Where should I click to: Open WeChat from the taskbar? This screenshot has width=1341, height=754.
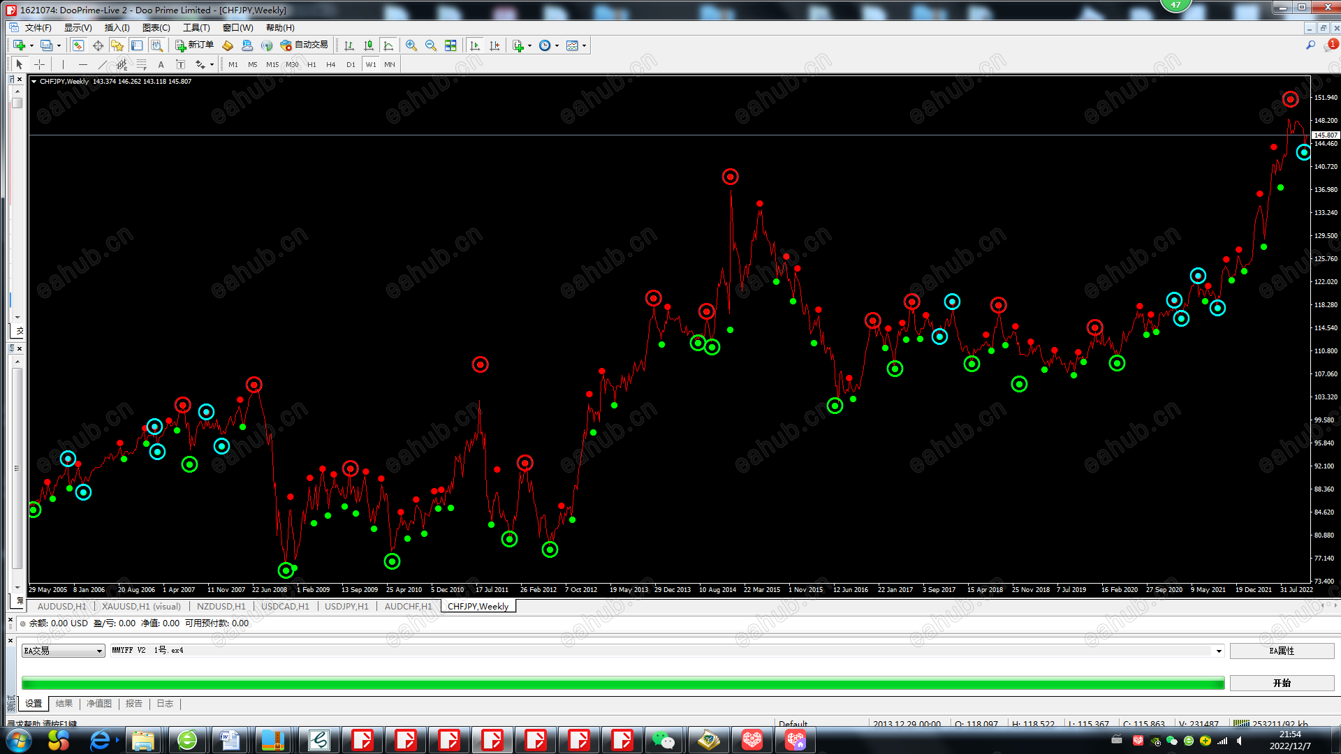[663, 740]
